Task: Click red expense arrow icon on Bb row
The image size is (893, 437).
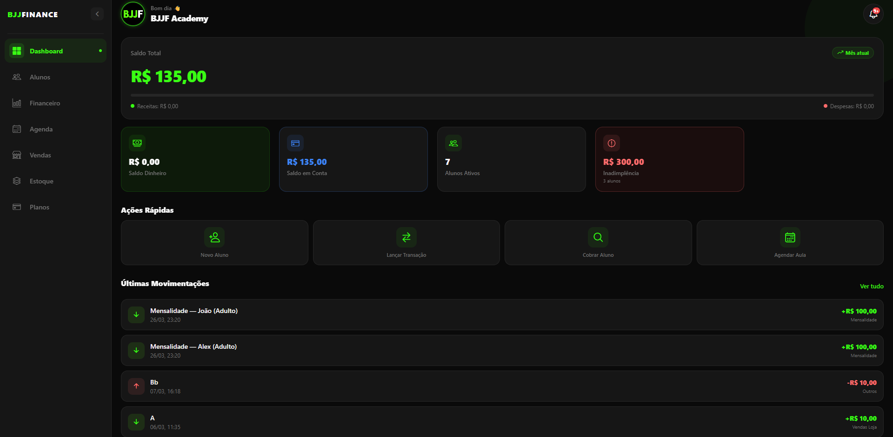Action: point(136,386)
